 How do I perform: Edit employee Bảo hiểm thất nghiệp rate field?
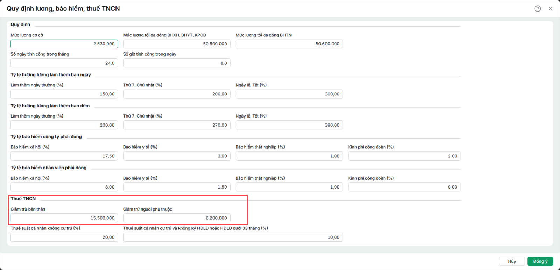(289, 187)
